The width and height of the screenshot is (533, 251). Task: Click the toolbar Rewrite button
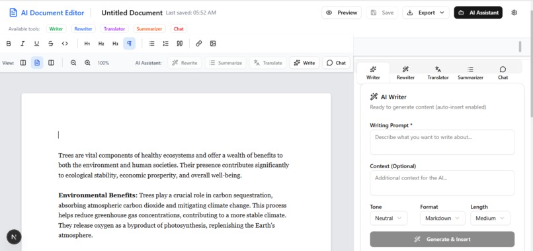[184, 63]
